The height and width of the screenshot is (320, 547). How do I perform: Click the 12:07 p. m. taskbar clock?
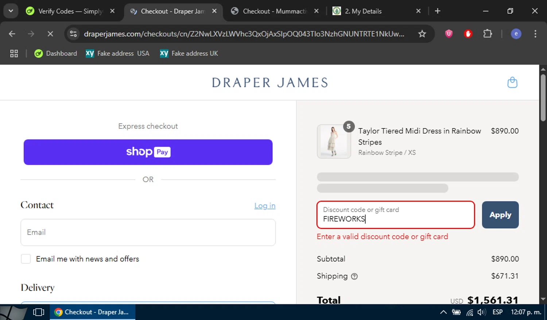[x=526, y=312]
